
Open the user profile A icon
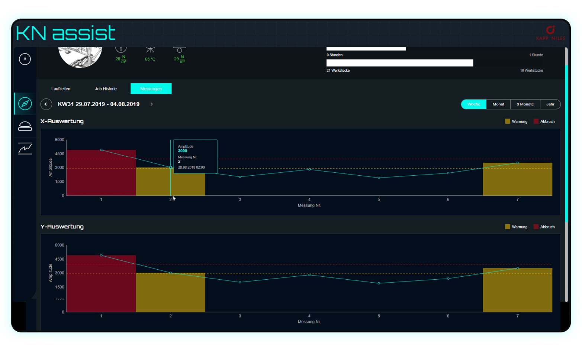pyautogui.click(x=25, y=59)
